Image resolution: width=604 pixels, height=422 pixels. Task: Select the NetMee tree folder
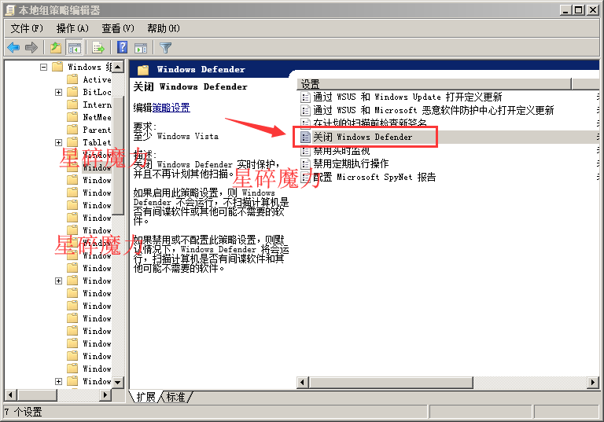(97, 117)
